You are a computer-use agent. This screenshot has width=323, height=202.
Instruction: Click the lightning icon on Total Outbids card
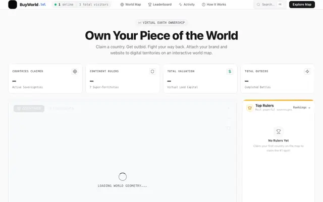(307, 72)
